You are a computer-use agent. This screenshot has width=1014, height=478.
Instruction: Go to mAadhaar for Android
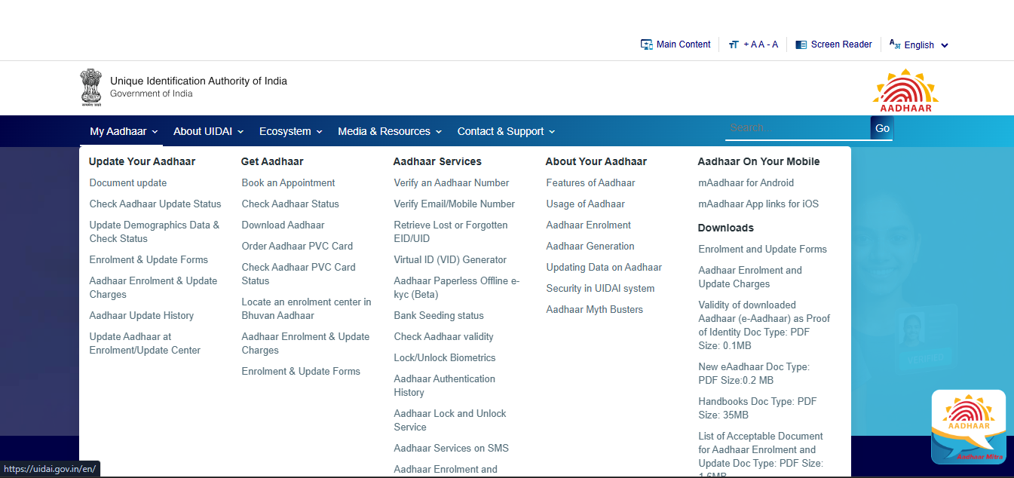click(746, 182)
